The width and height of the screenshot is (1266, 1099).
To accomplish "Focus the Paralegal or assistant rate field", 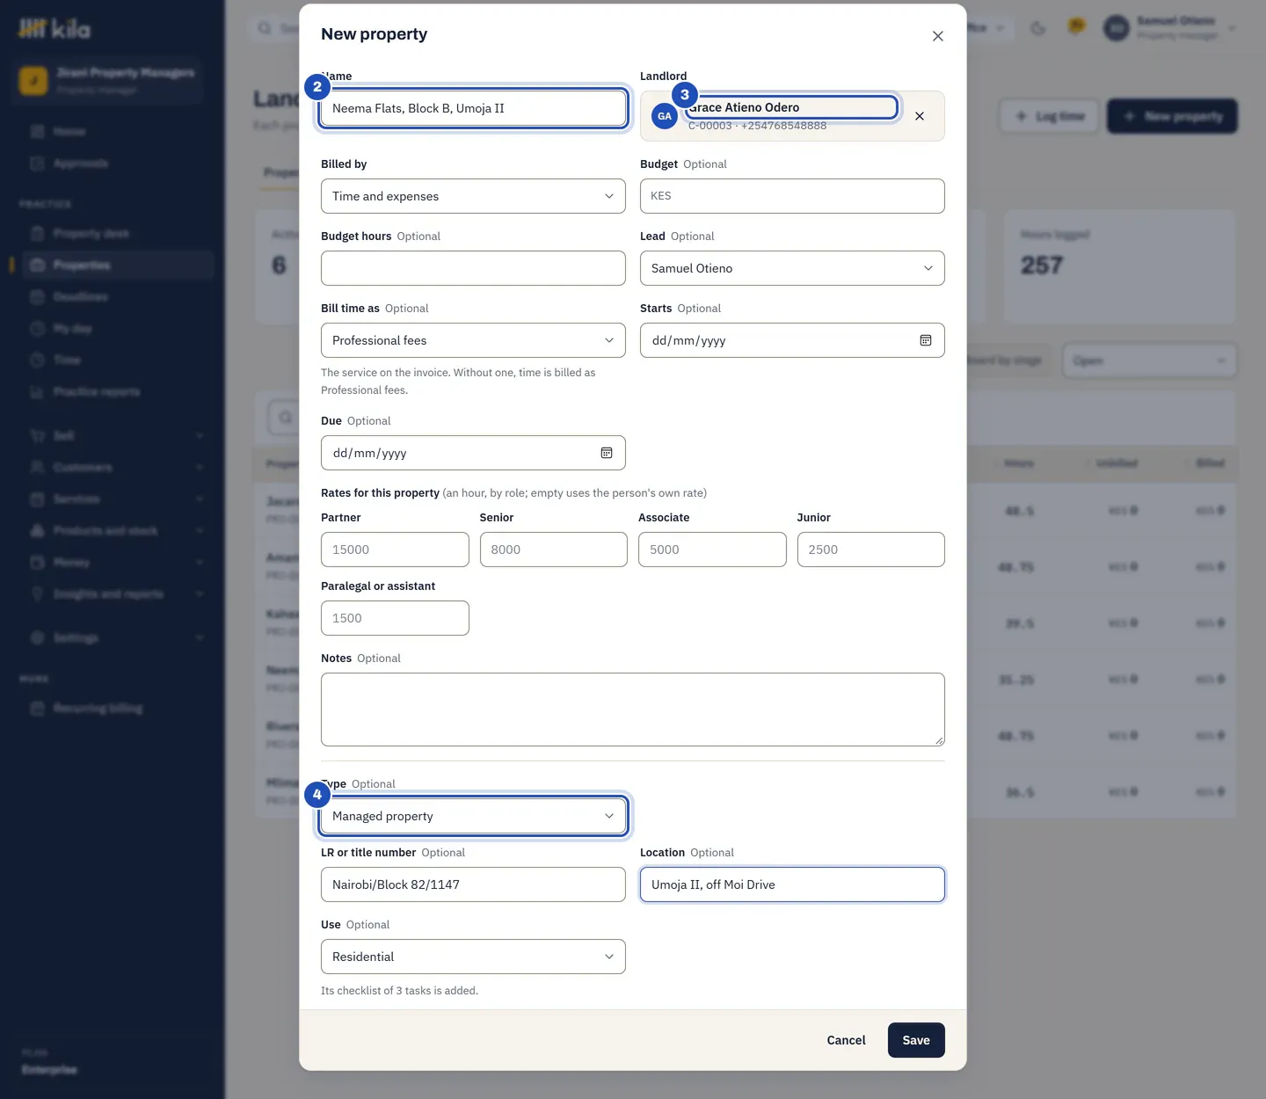I will (395, 618).
